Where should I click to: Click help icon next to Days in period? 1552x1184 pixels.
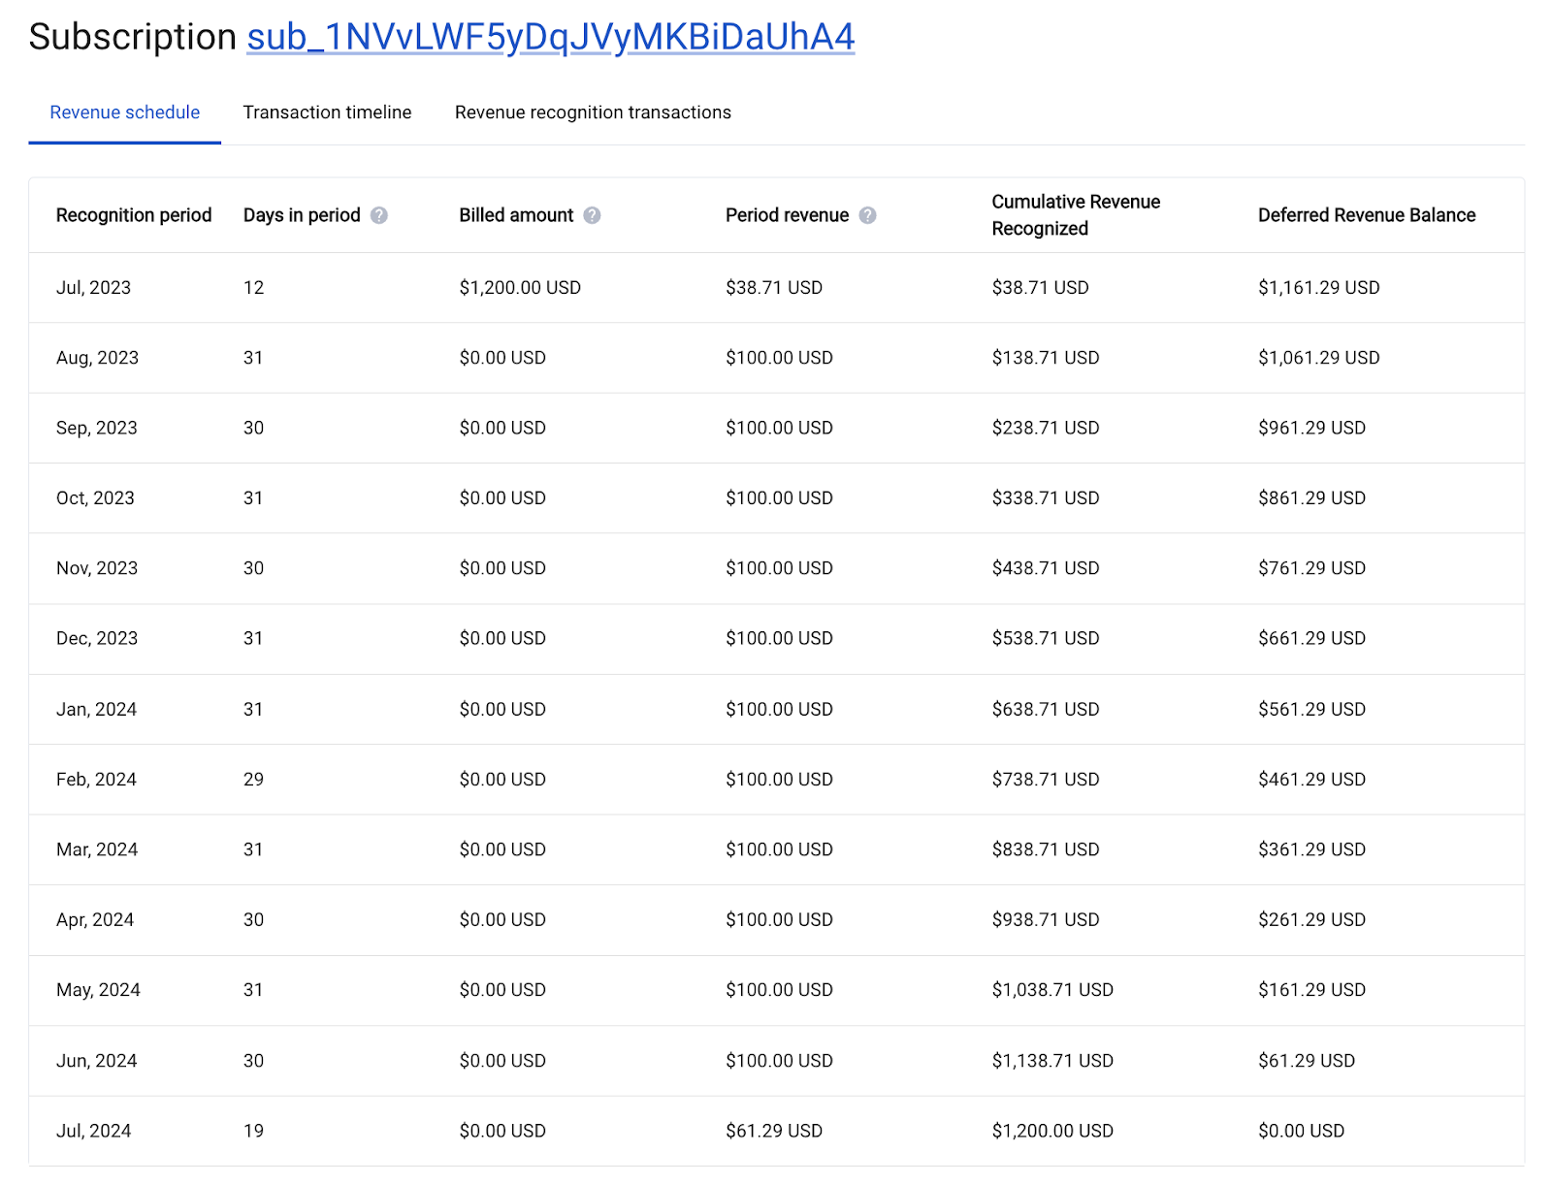point(379,215)
